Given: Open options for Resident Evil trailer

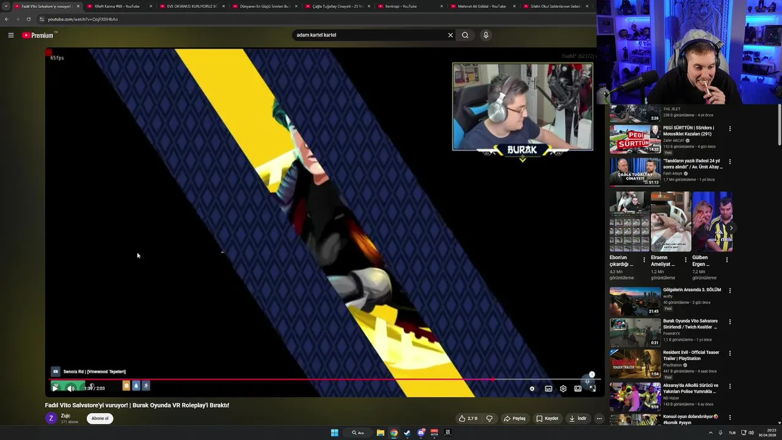Looking at the screenshot, I should pyautogui.click(x=729, y=353).
